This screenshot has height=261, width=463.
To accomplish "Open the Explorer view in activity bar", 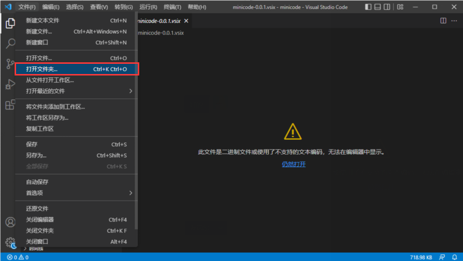I will (x=10, y=23).
